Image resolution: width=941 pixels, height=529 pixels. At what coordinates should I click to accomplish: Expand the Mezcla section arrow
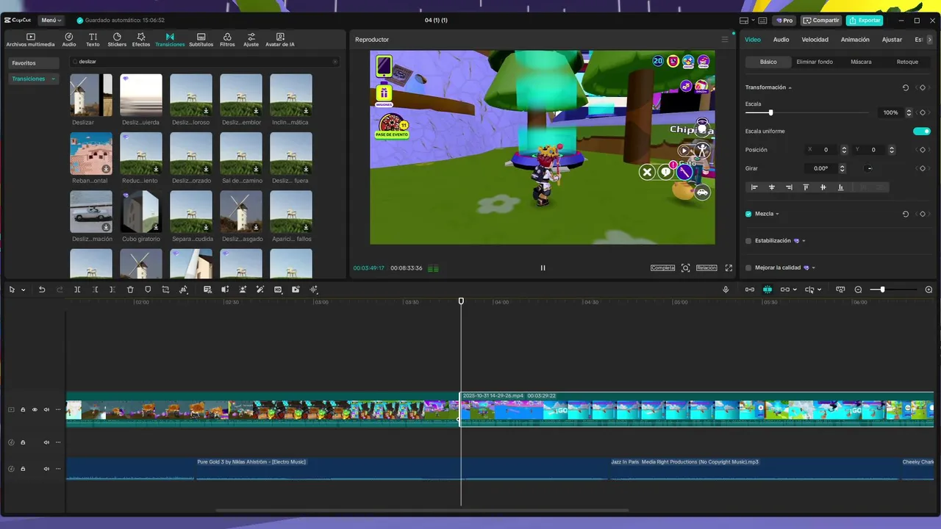click(777, 215)
